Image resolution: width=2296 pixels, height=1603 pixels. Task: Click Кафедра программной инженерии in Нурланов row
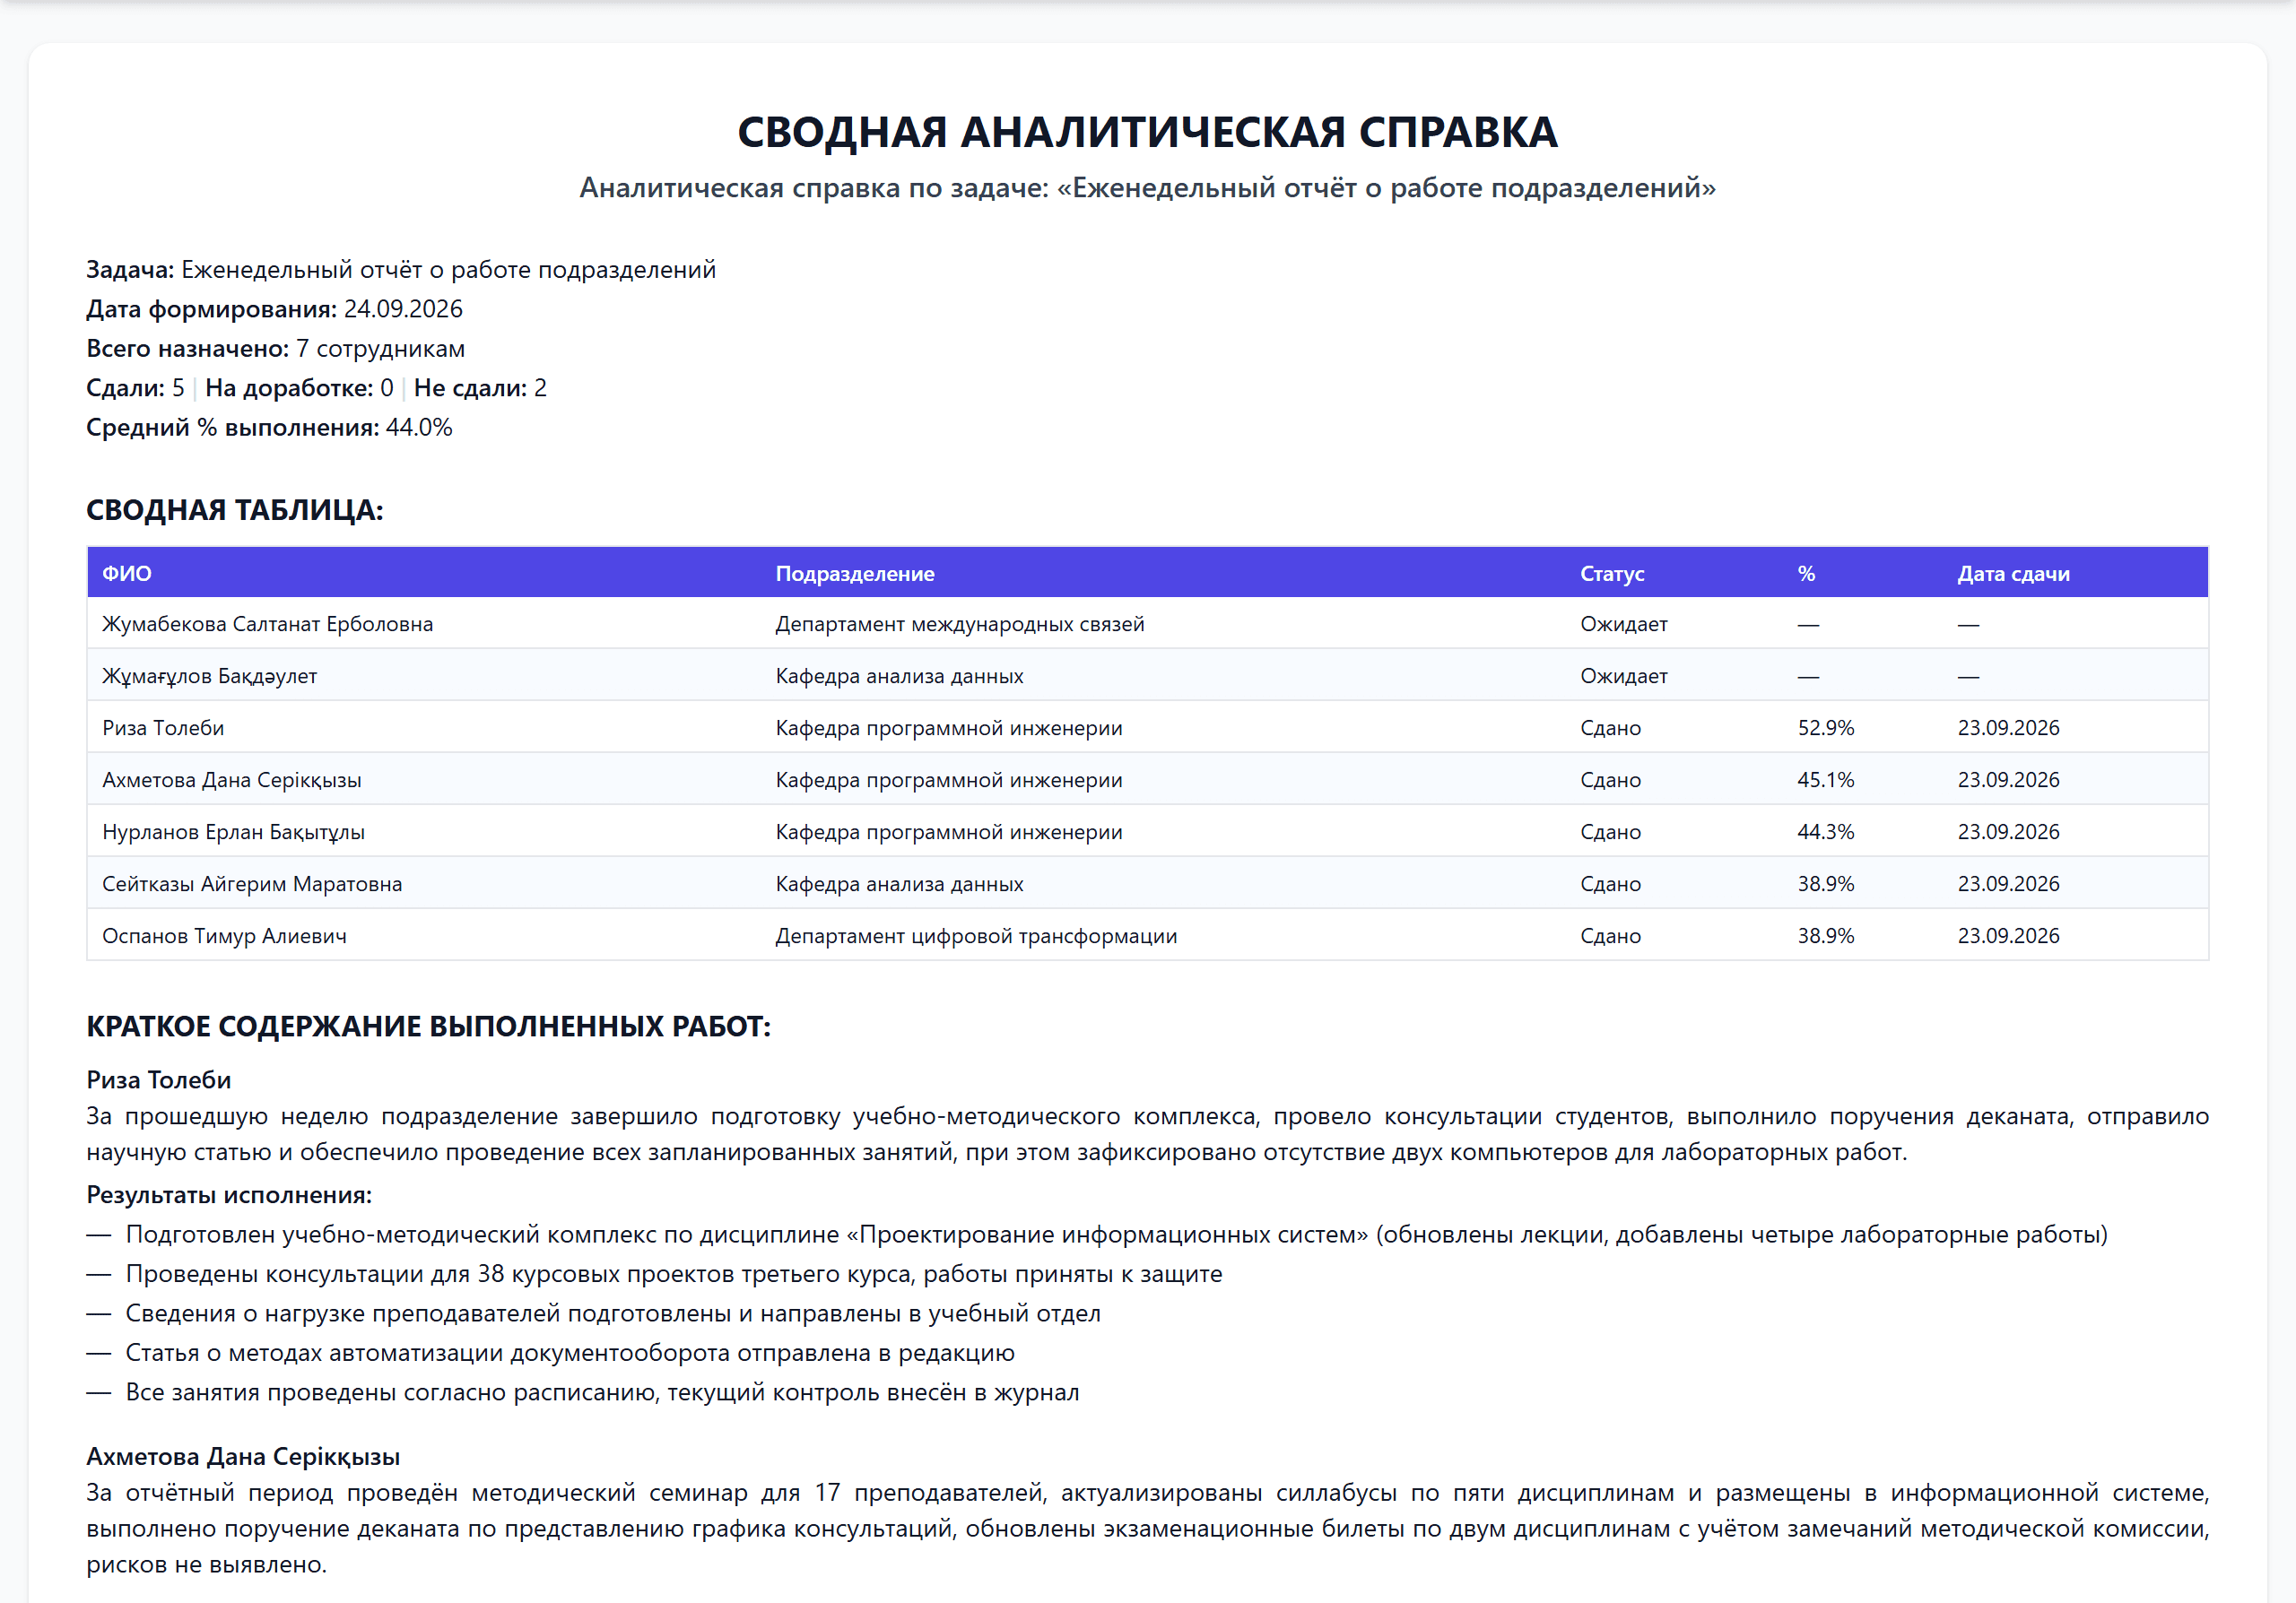click(949, 831)
